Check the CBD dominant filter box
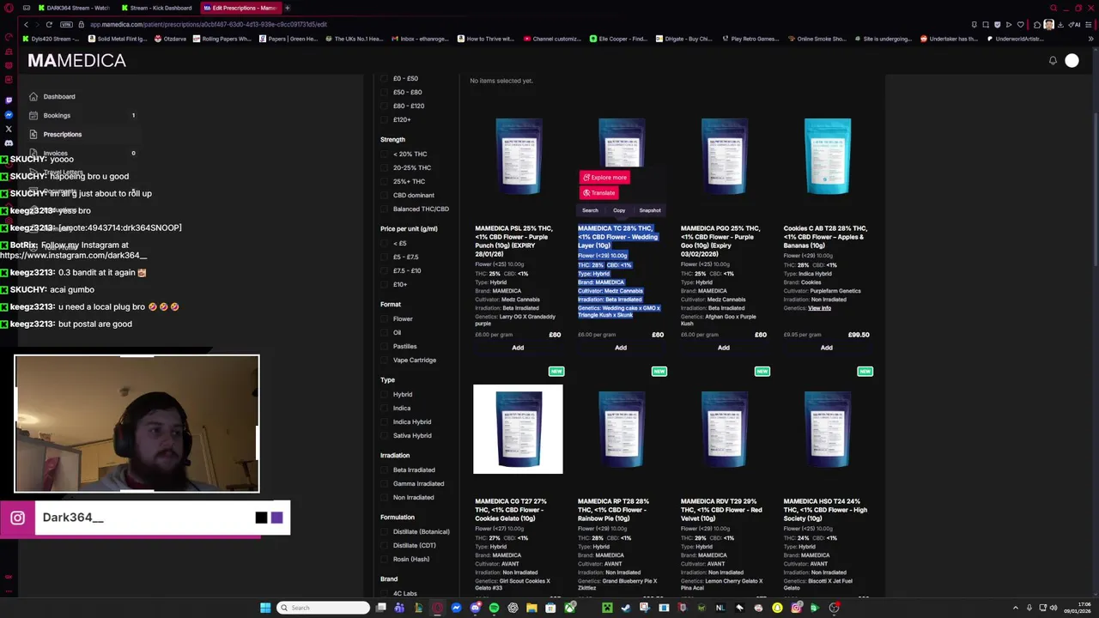 [386, 195]
